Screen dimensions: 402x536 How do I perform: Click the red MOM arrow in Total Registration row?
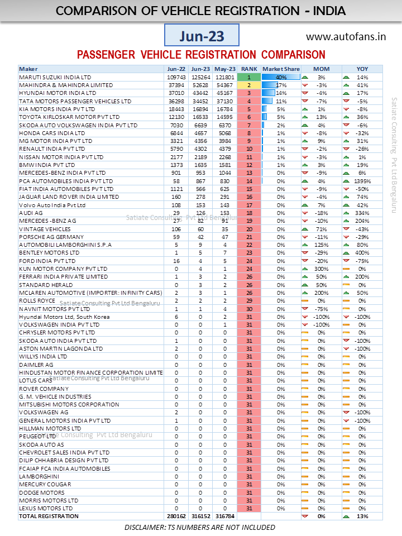tap(305, 516)
